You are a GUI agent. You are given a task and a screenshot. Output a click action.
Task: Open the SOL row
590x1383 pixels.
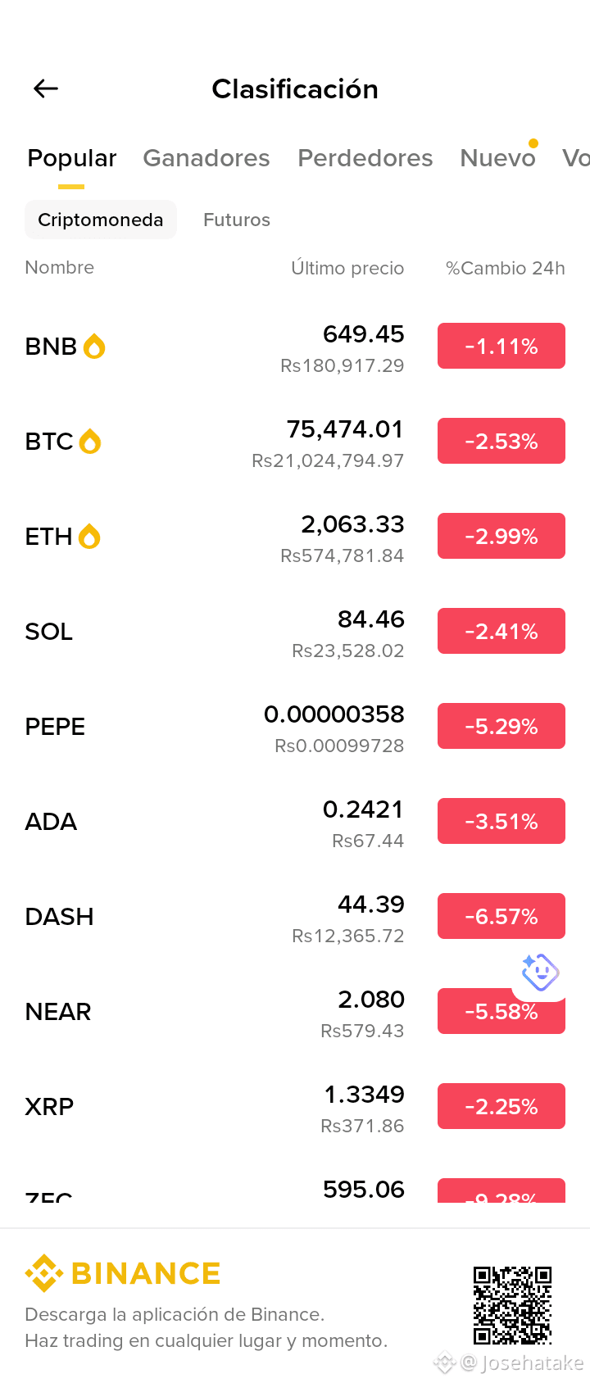(x=295, y=632)
